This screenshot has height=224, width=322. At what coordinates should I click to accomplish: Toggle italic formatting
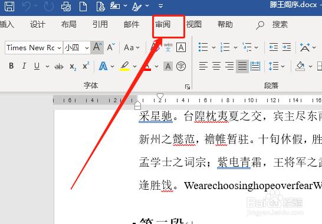coord(24,66)
